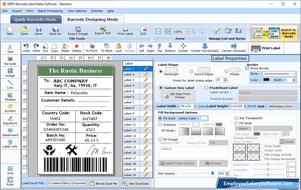
Task: Click View Excel Data button
Action: [136, 183]
